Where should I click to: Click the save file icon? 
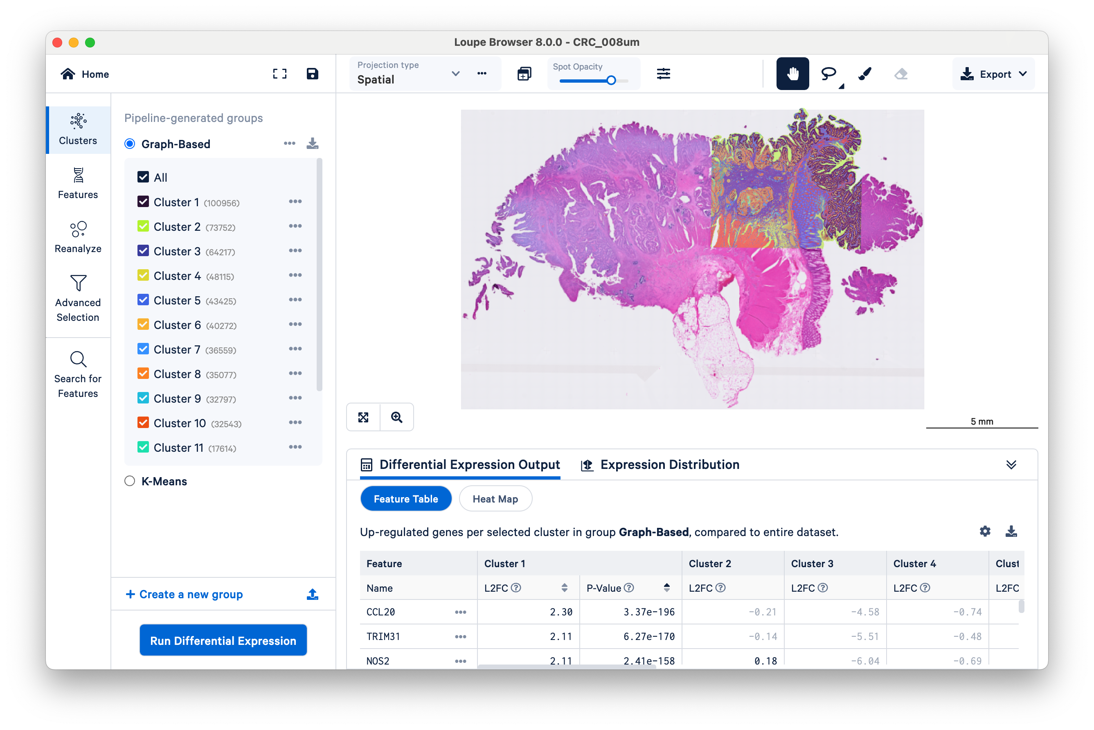(313, 74)
